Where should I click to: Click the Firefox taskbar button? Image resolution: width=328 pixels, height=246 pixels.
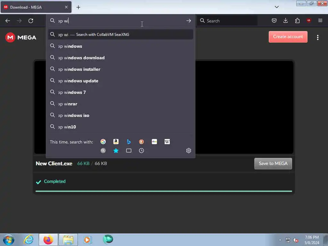pyautogui.click(x=48, y=240)
